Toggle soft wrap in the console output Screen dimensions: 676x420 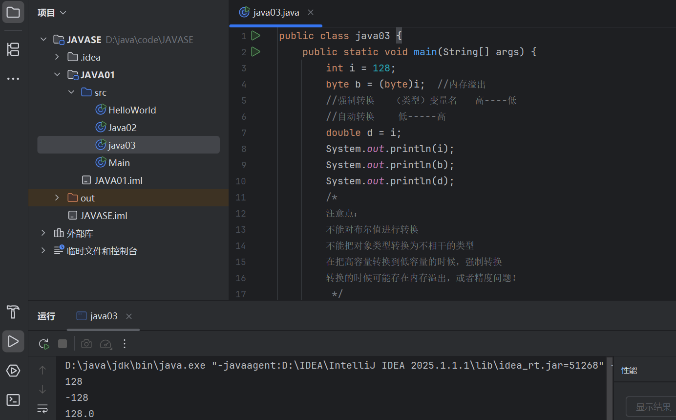coord(42,408)
